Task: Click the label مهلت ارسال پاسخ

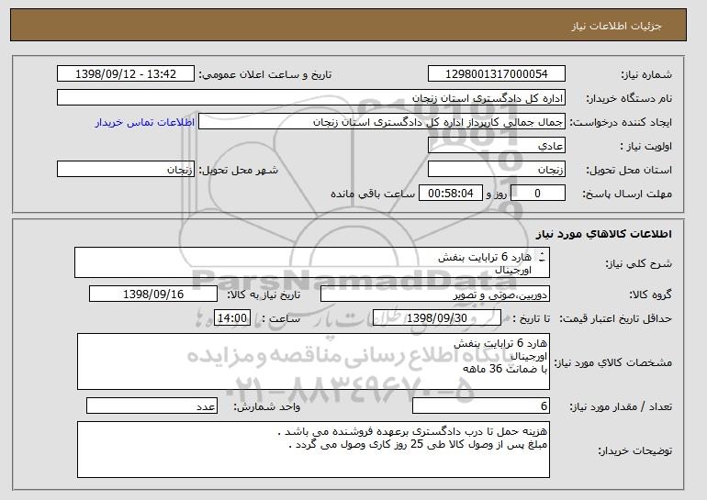Action: click(627, 194)
